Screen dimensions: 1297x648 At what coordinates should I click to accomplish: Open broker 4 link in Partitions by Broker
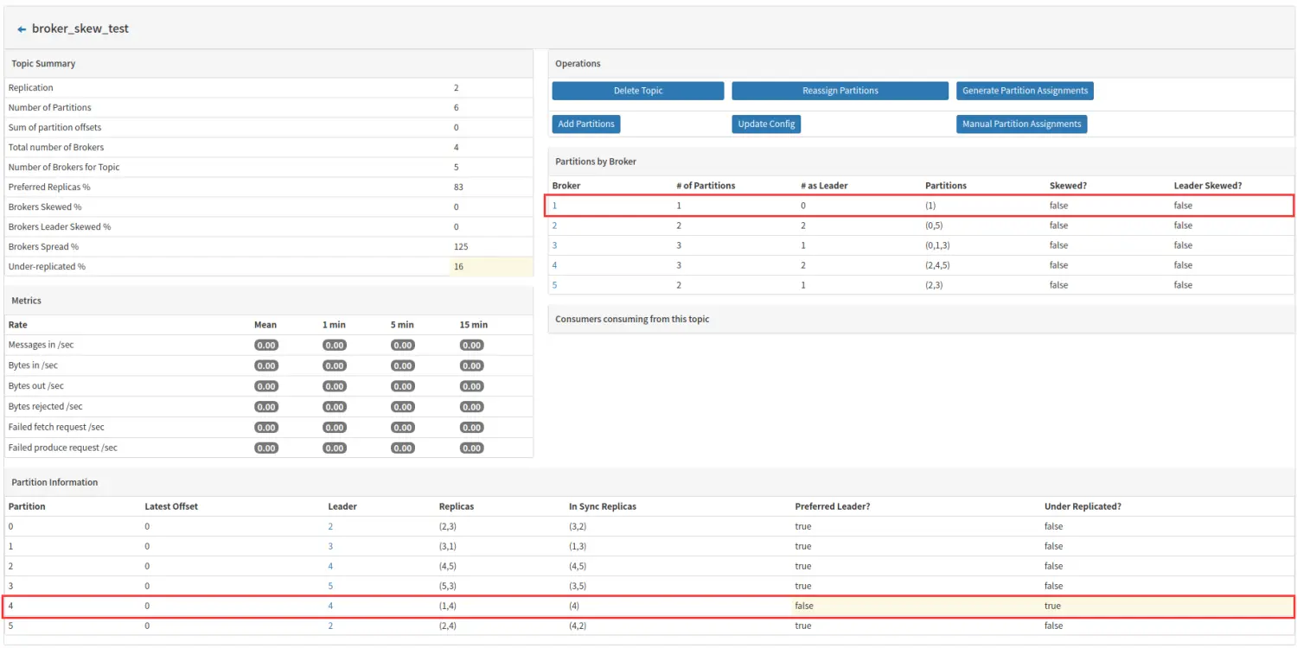click(x=555, y=265)
